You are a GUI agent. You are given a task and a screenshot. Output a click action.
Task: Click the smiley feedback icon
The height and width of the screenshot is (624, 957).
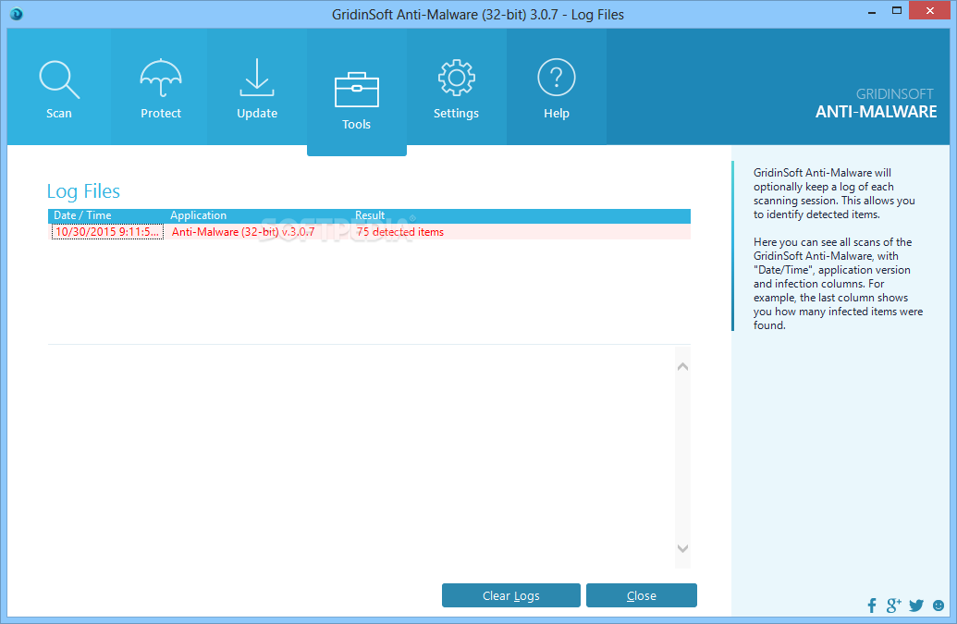[x=939, y=606]
